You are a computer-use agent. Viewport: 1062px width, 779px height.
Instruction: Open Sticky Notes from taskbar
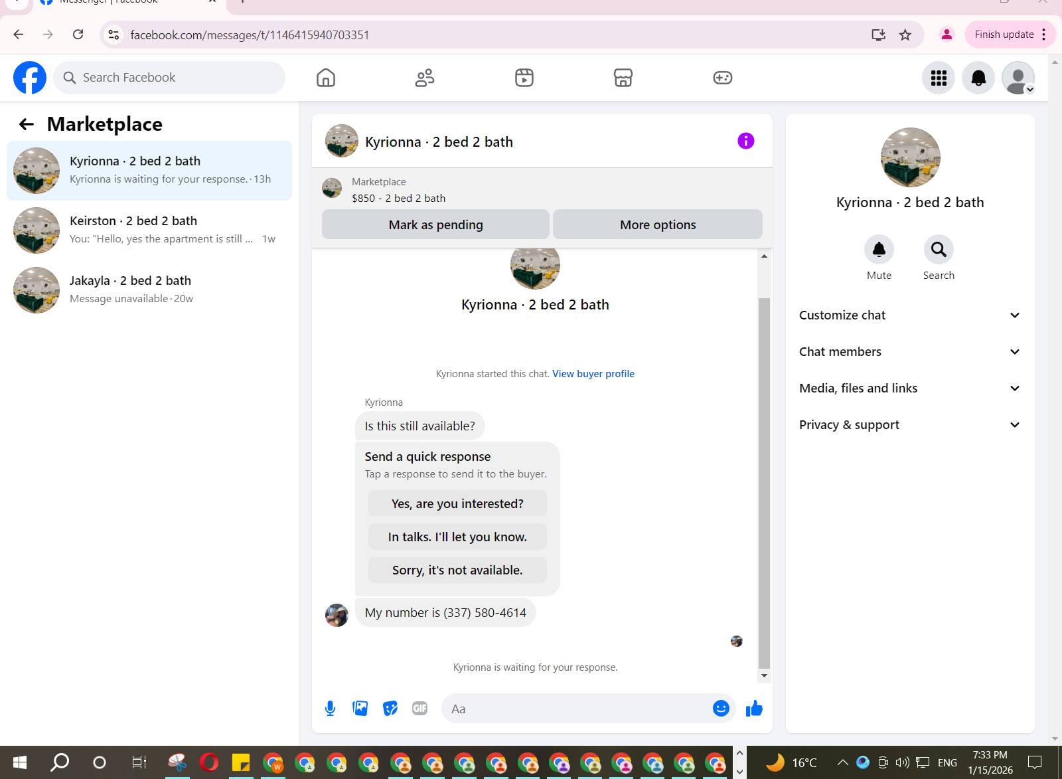240,762
